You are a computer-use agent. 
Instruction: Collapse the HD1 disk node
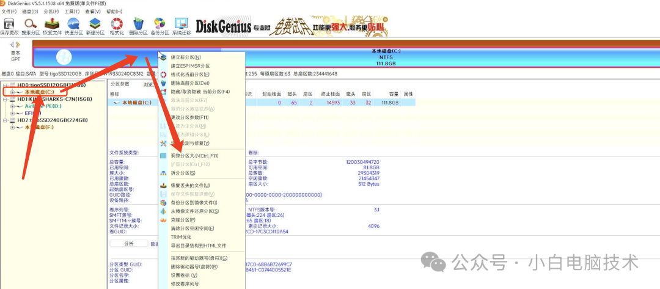tap(5, 99)
